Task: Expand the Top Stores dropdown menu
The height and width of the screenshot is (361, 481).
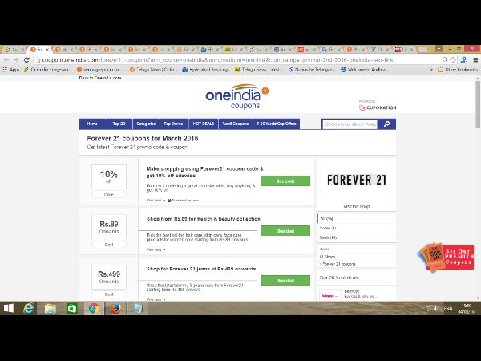Action: [x=174, y=124]
